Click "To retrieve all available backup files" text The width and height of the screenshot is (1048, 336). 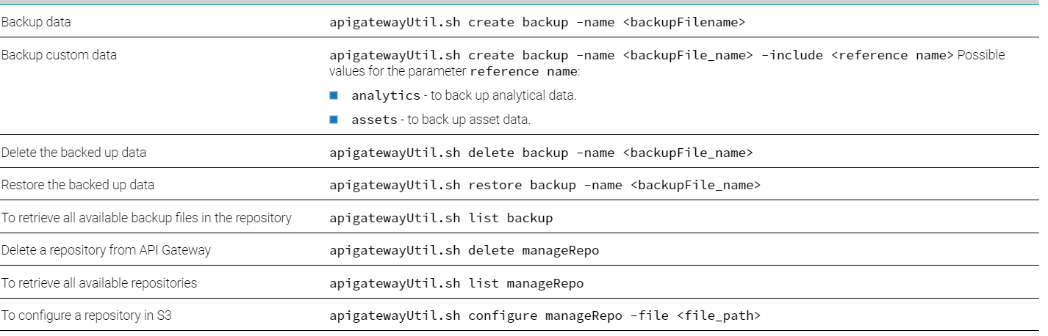pyautogui.click(x=146, y=218)
